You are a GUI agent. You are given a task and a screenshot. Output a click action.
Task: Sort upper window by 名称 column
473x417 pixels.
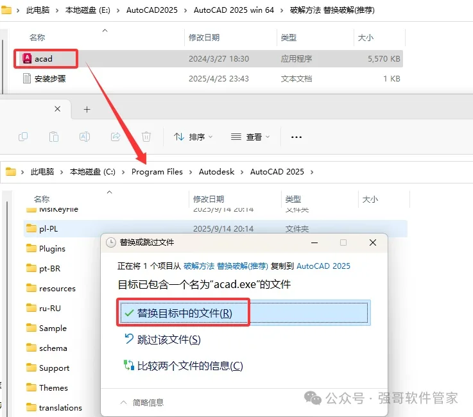(x=37, y=38)
